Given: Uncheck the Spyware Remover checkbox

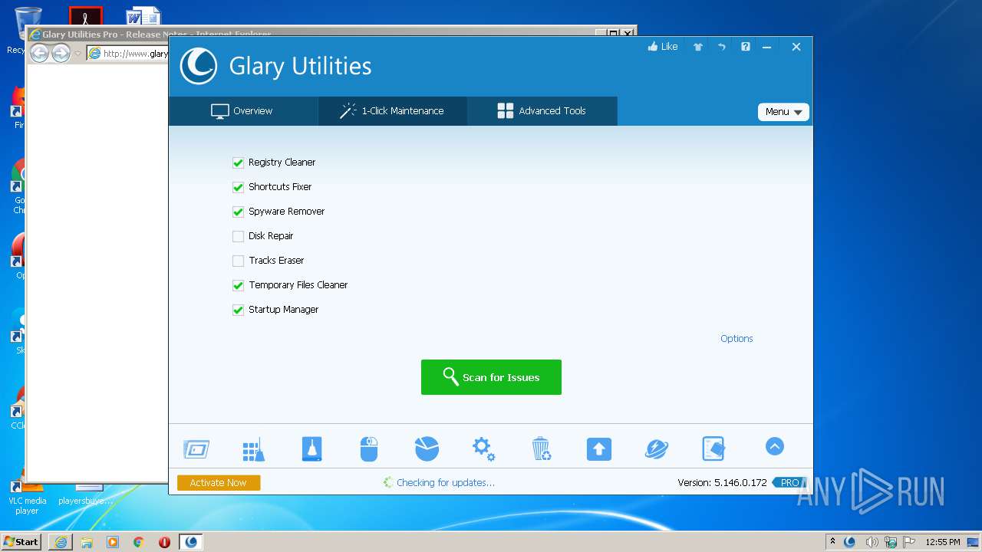Looking at the screenshot, I should click(x=238, y=212).
